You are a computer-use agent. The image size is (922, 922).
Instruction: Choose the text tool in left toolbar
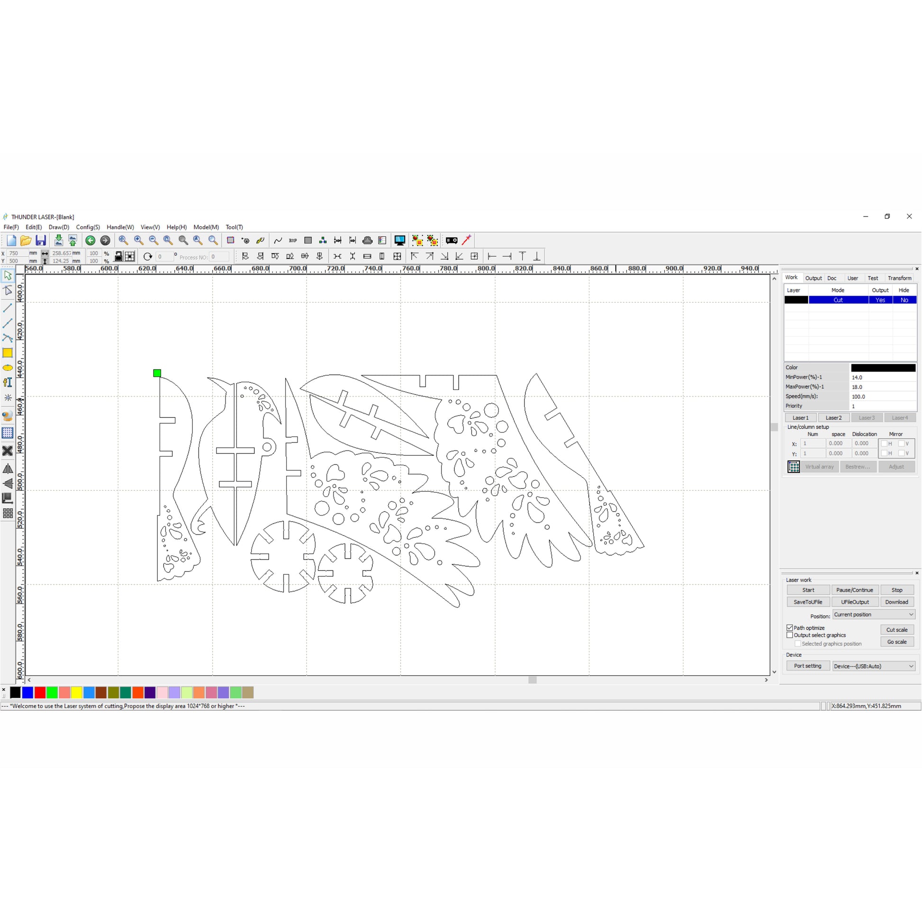pyautogui.click(x=8, y=382)
